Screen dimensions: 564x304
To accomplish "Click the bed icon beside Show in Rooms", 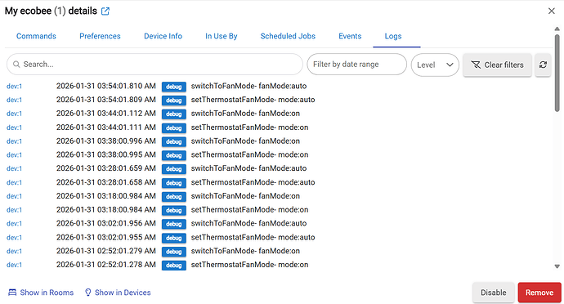I will click(x=12, y=293).
